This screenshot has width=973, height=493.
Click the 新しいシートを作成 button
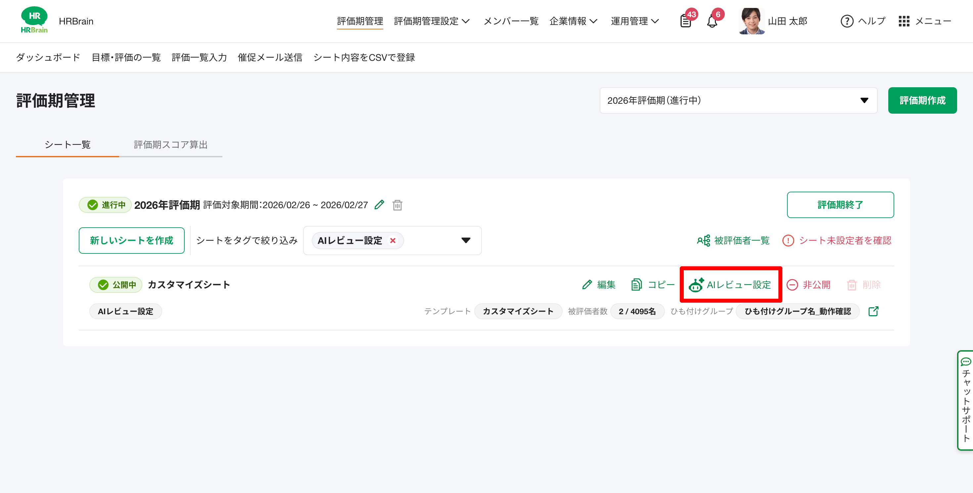[131, 241]
